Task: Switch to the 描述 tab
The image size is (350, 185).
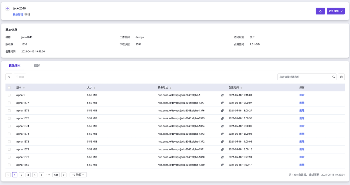Action: pos(37,66)
